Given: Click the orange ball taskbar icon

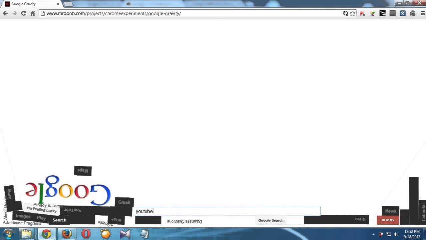Looking at the screenshot, I should [106, 234].
